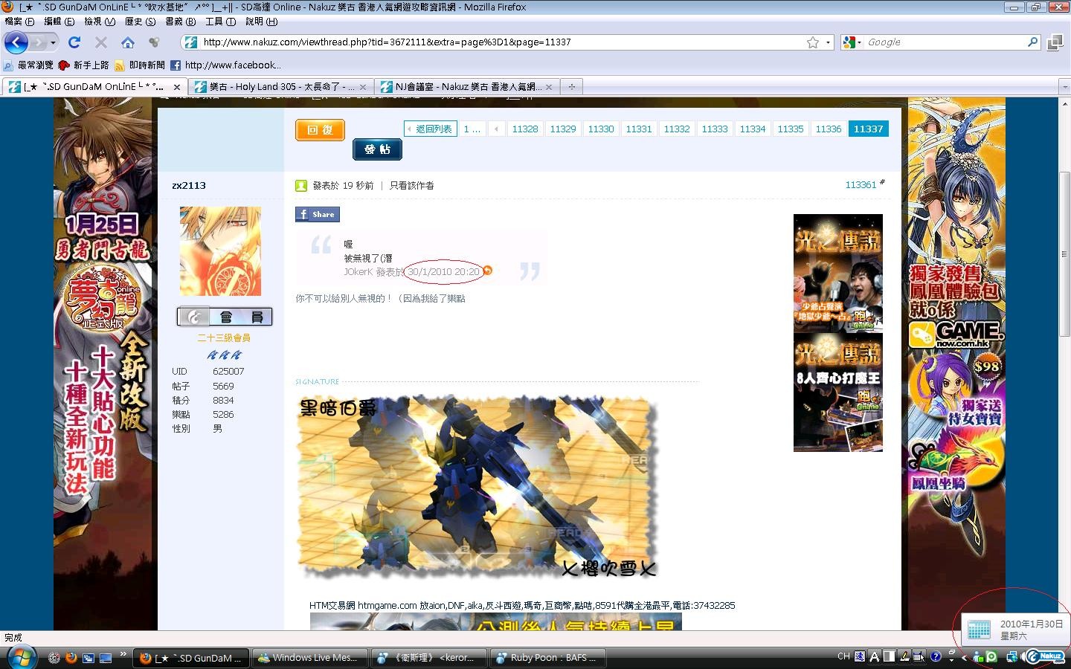Open the 即時新聞 RSS feed bookmark
The height and width of the screenshot is (669, 1071).
(x=140, y=65)
